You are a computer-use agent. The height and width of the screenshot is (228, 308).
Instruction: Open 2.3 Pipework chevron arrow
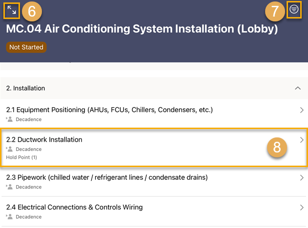302,178
